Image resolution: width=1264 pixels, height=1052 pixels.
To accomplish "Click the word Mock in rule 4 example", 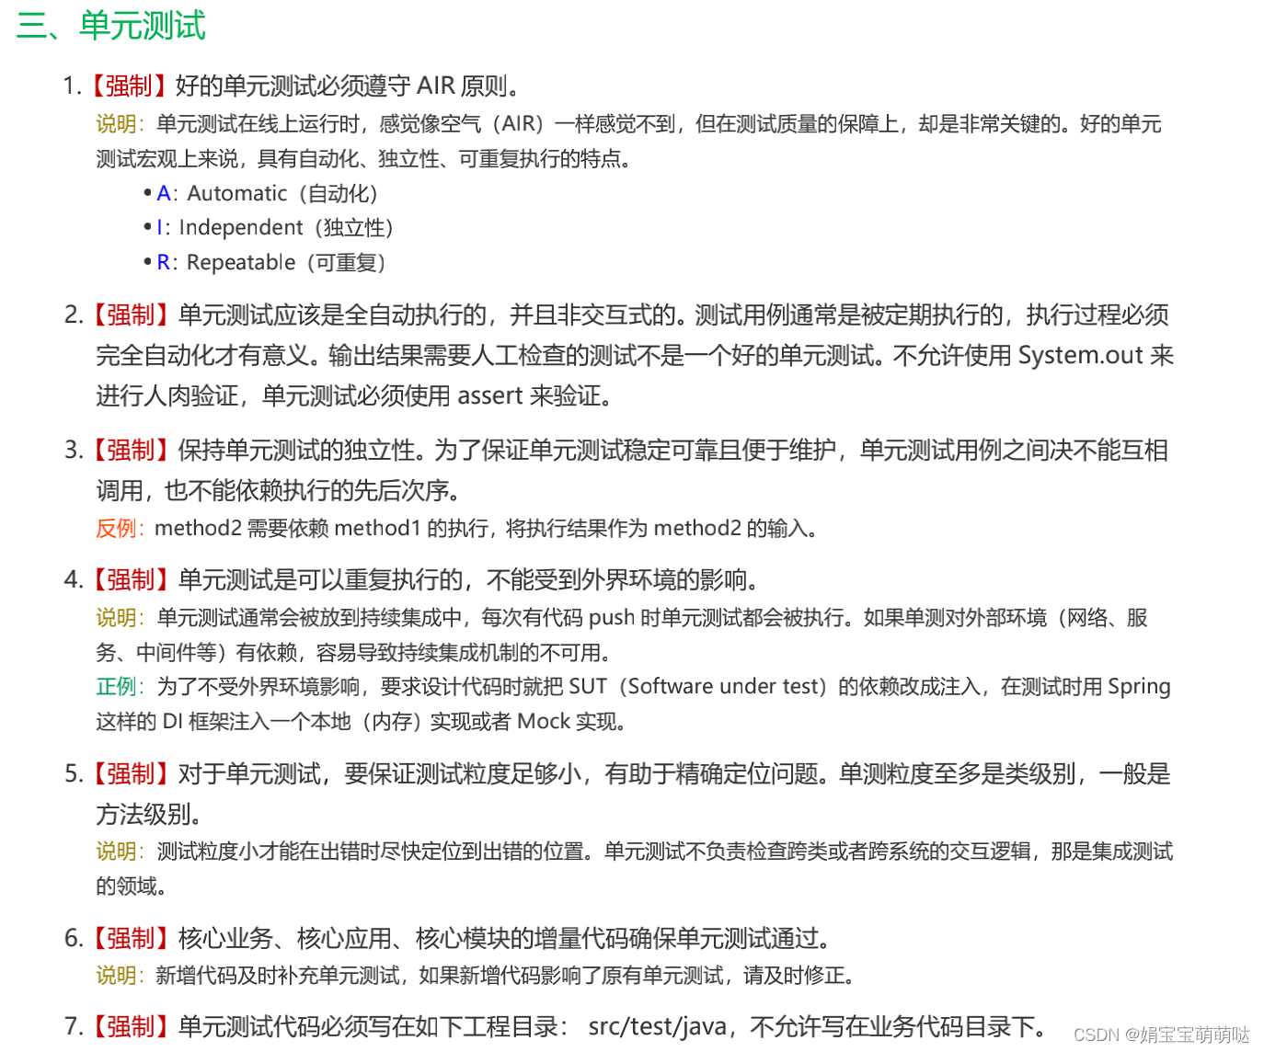I will click(x=546, y=721).
